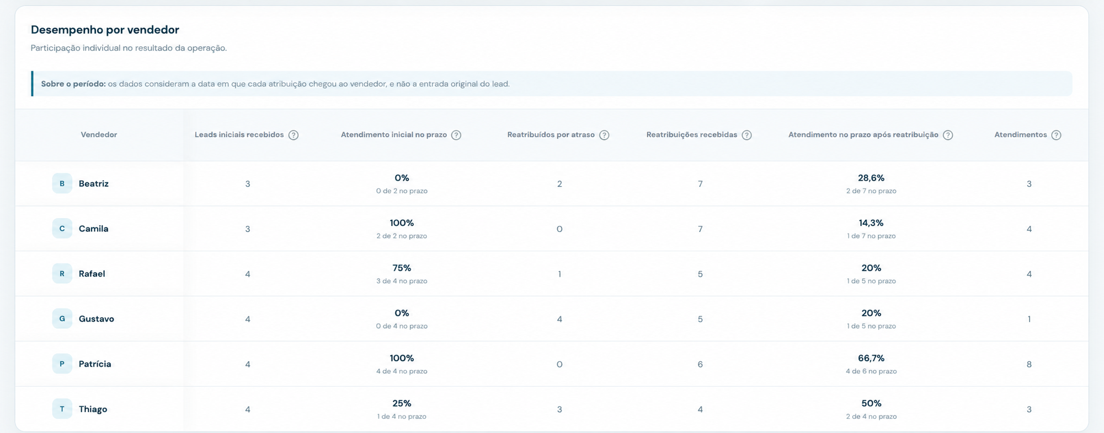Select the vendor name Beatriz
Viewport: 1104px width, 433px height.
[x=94, y=183]
